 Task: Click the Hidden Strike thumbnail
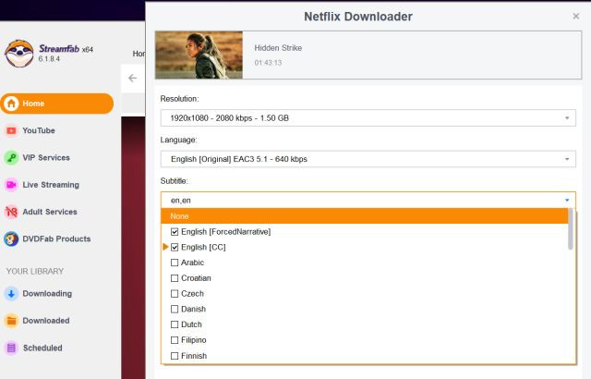199,55
